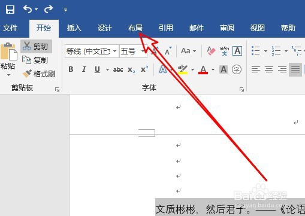Toggle justified alignment
This screenshot has width=305, height=216.
295,69
